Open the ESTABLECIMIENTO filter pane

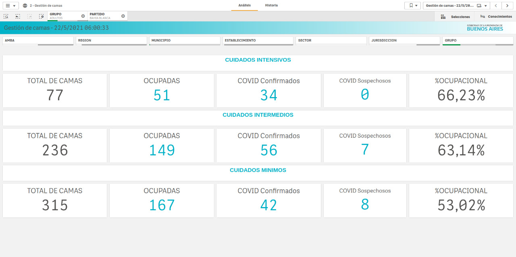(x=258, y=40)
